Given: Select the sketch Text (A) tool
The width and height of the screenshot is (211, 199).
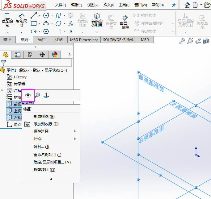Looking at the screenshot, I should (71, 23).
